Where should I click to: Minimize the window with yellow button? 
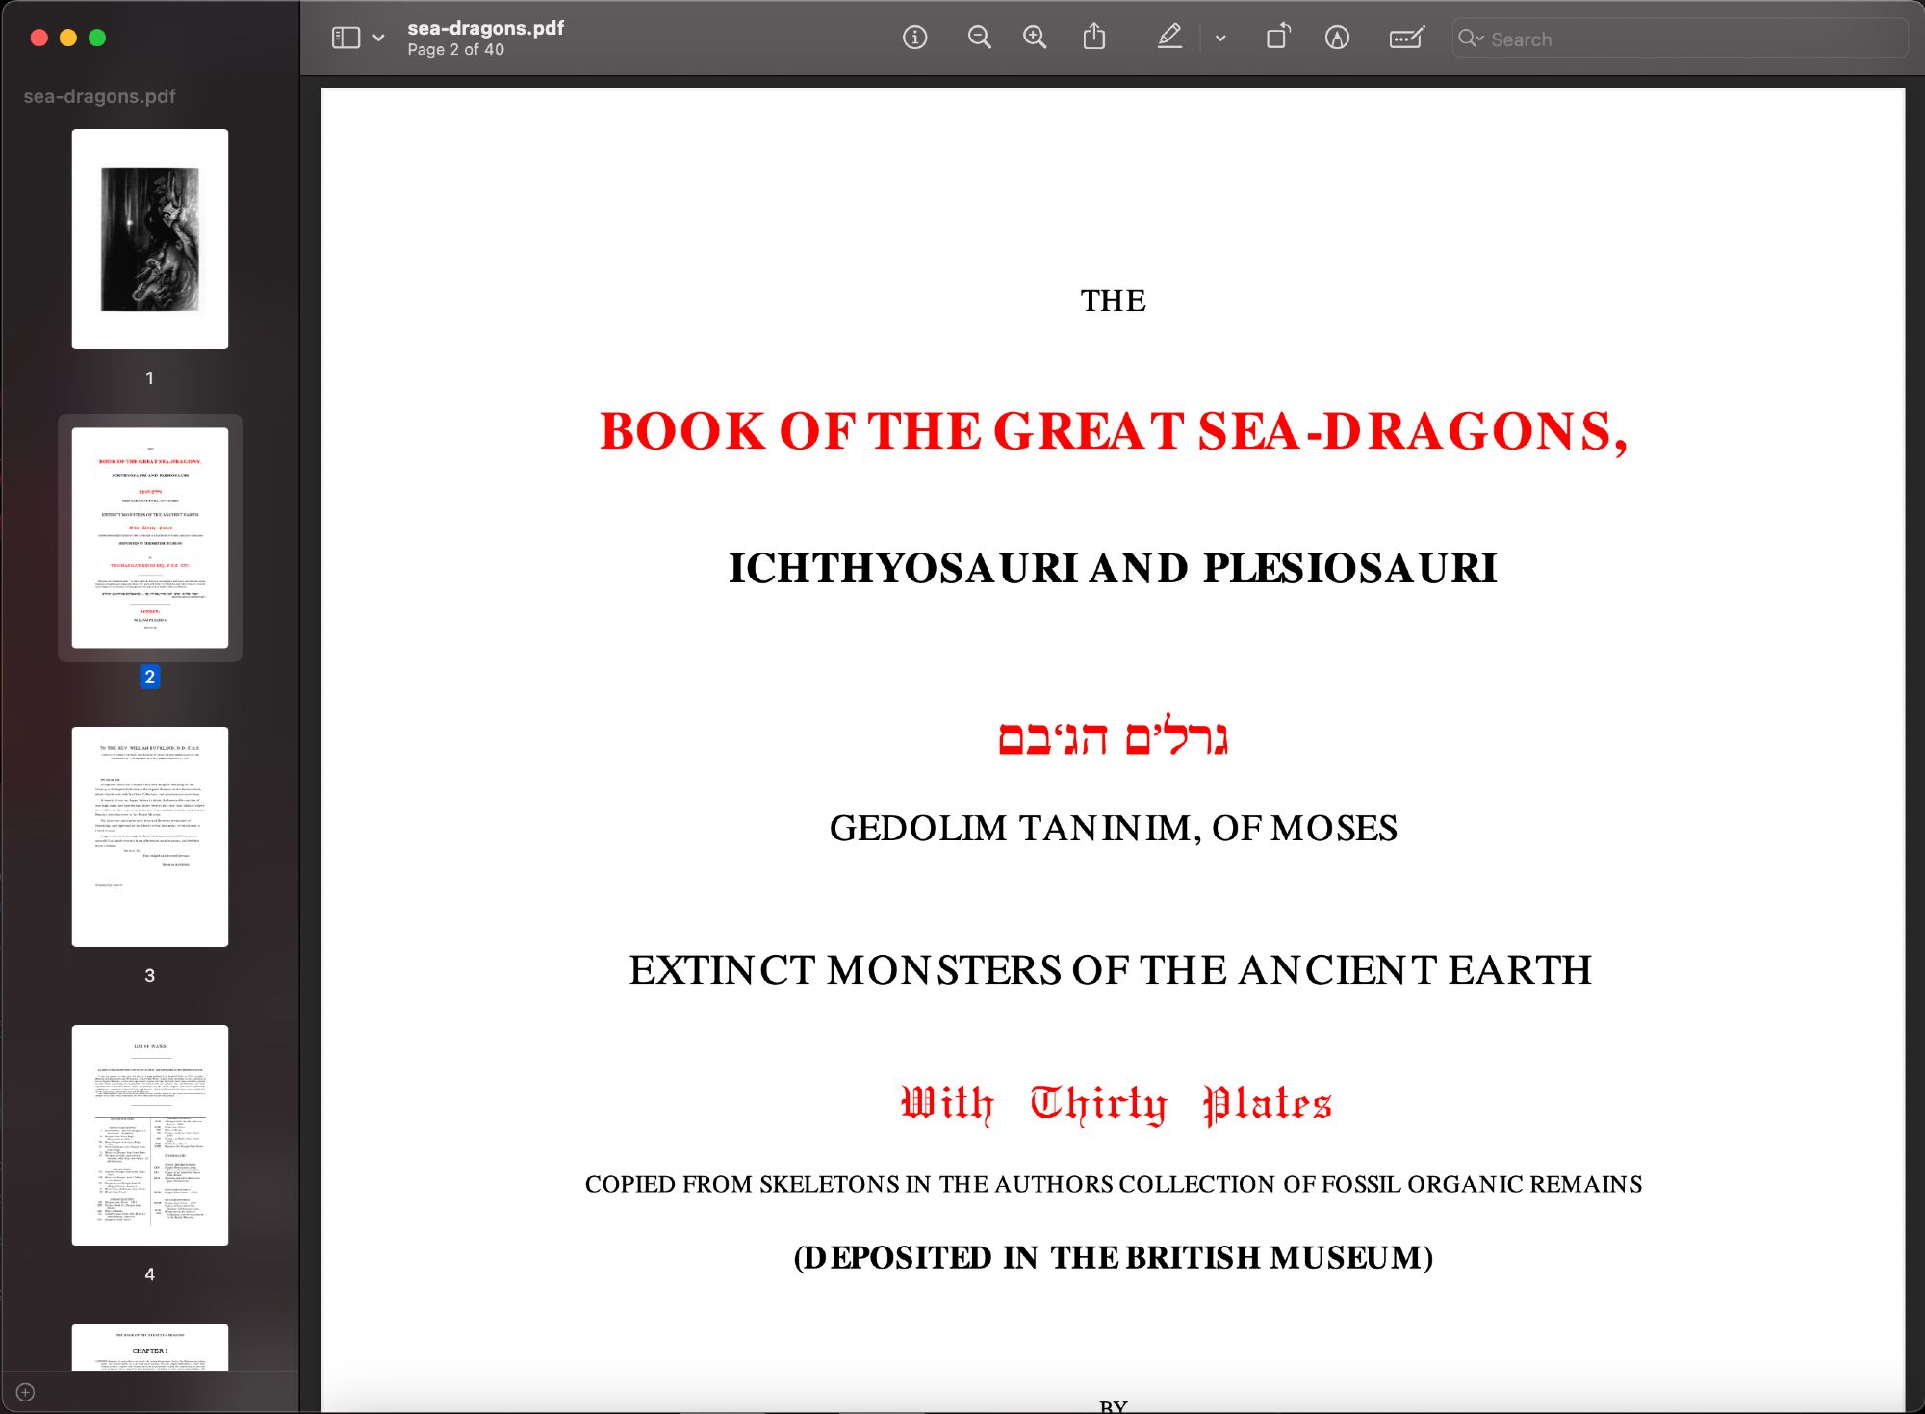68,38
